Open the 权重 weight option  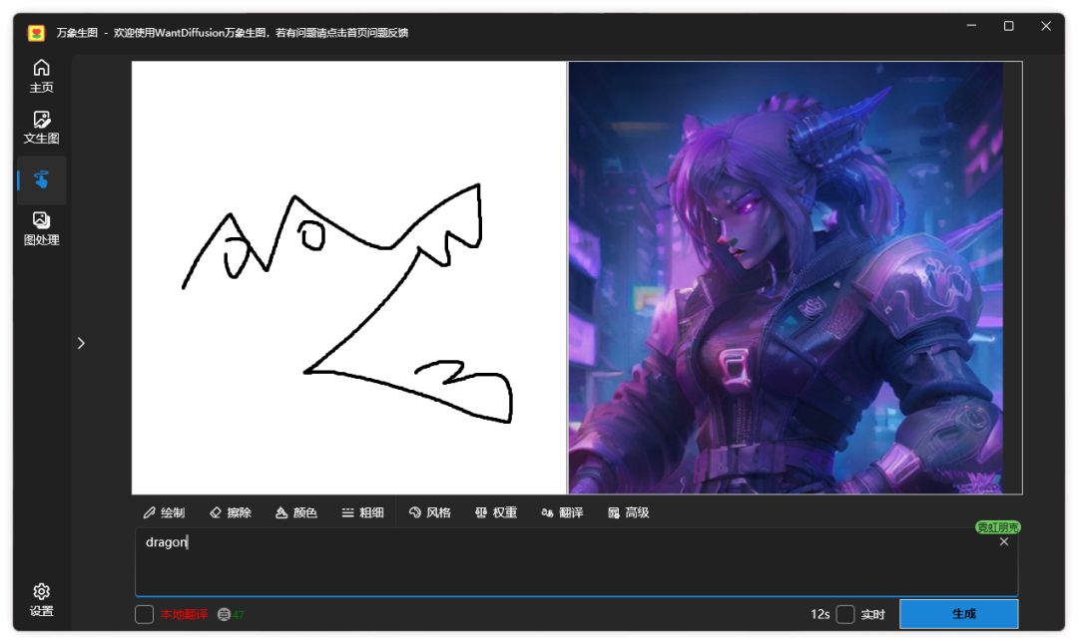coord(496,512)
